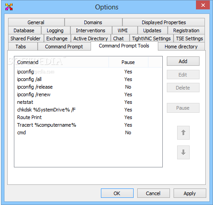Click the Delete button
Viewport: 213px width, 205px height.
pos(183,88)
